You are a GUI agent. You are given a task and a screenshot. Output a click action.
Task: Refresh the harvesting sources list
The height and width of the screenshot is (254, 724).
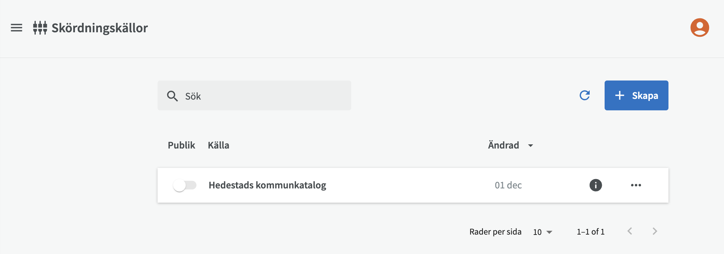tap(585, 95)
